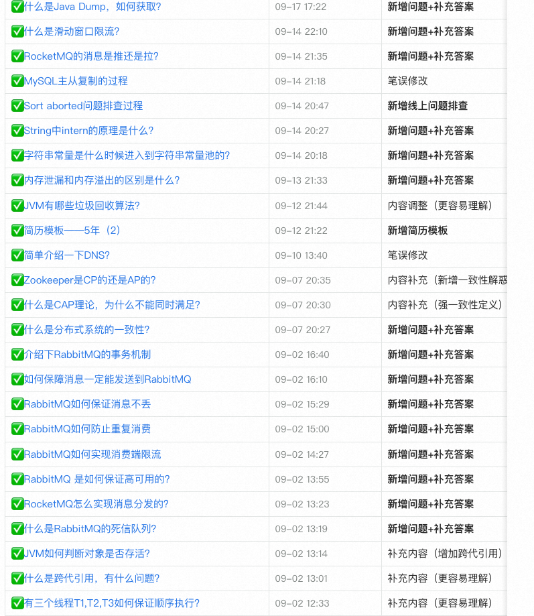Open link JVM如何判断对象是否存活?
Screen dimensions: 534x616
point(87,553)
